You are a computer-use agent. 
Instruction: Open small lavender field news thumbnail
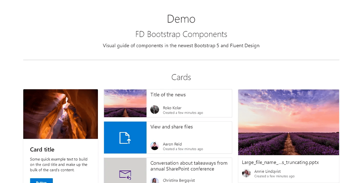click(x=125, y=103)
